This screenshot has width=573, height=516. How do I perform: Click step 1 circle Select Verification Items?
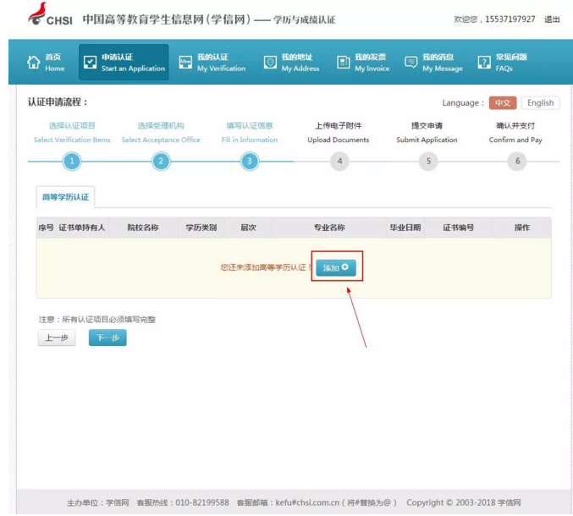[72, 162]
